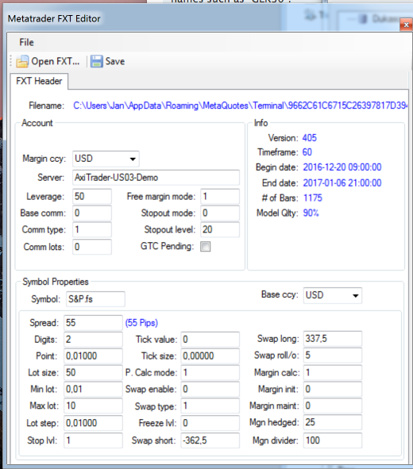This screenshot has height=469, width=413.
Task: Open the File menu
Action: pyautogui.click(x=26, y=42)
